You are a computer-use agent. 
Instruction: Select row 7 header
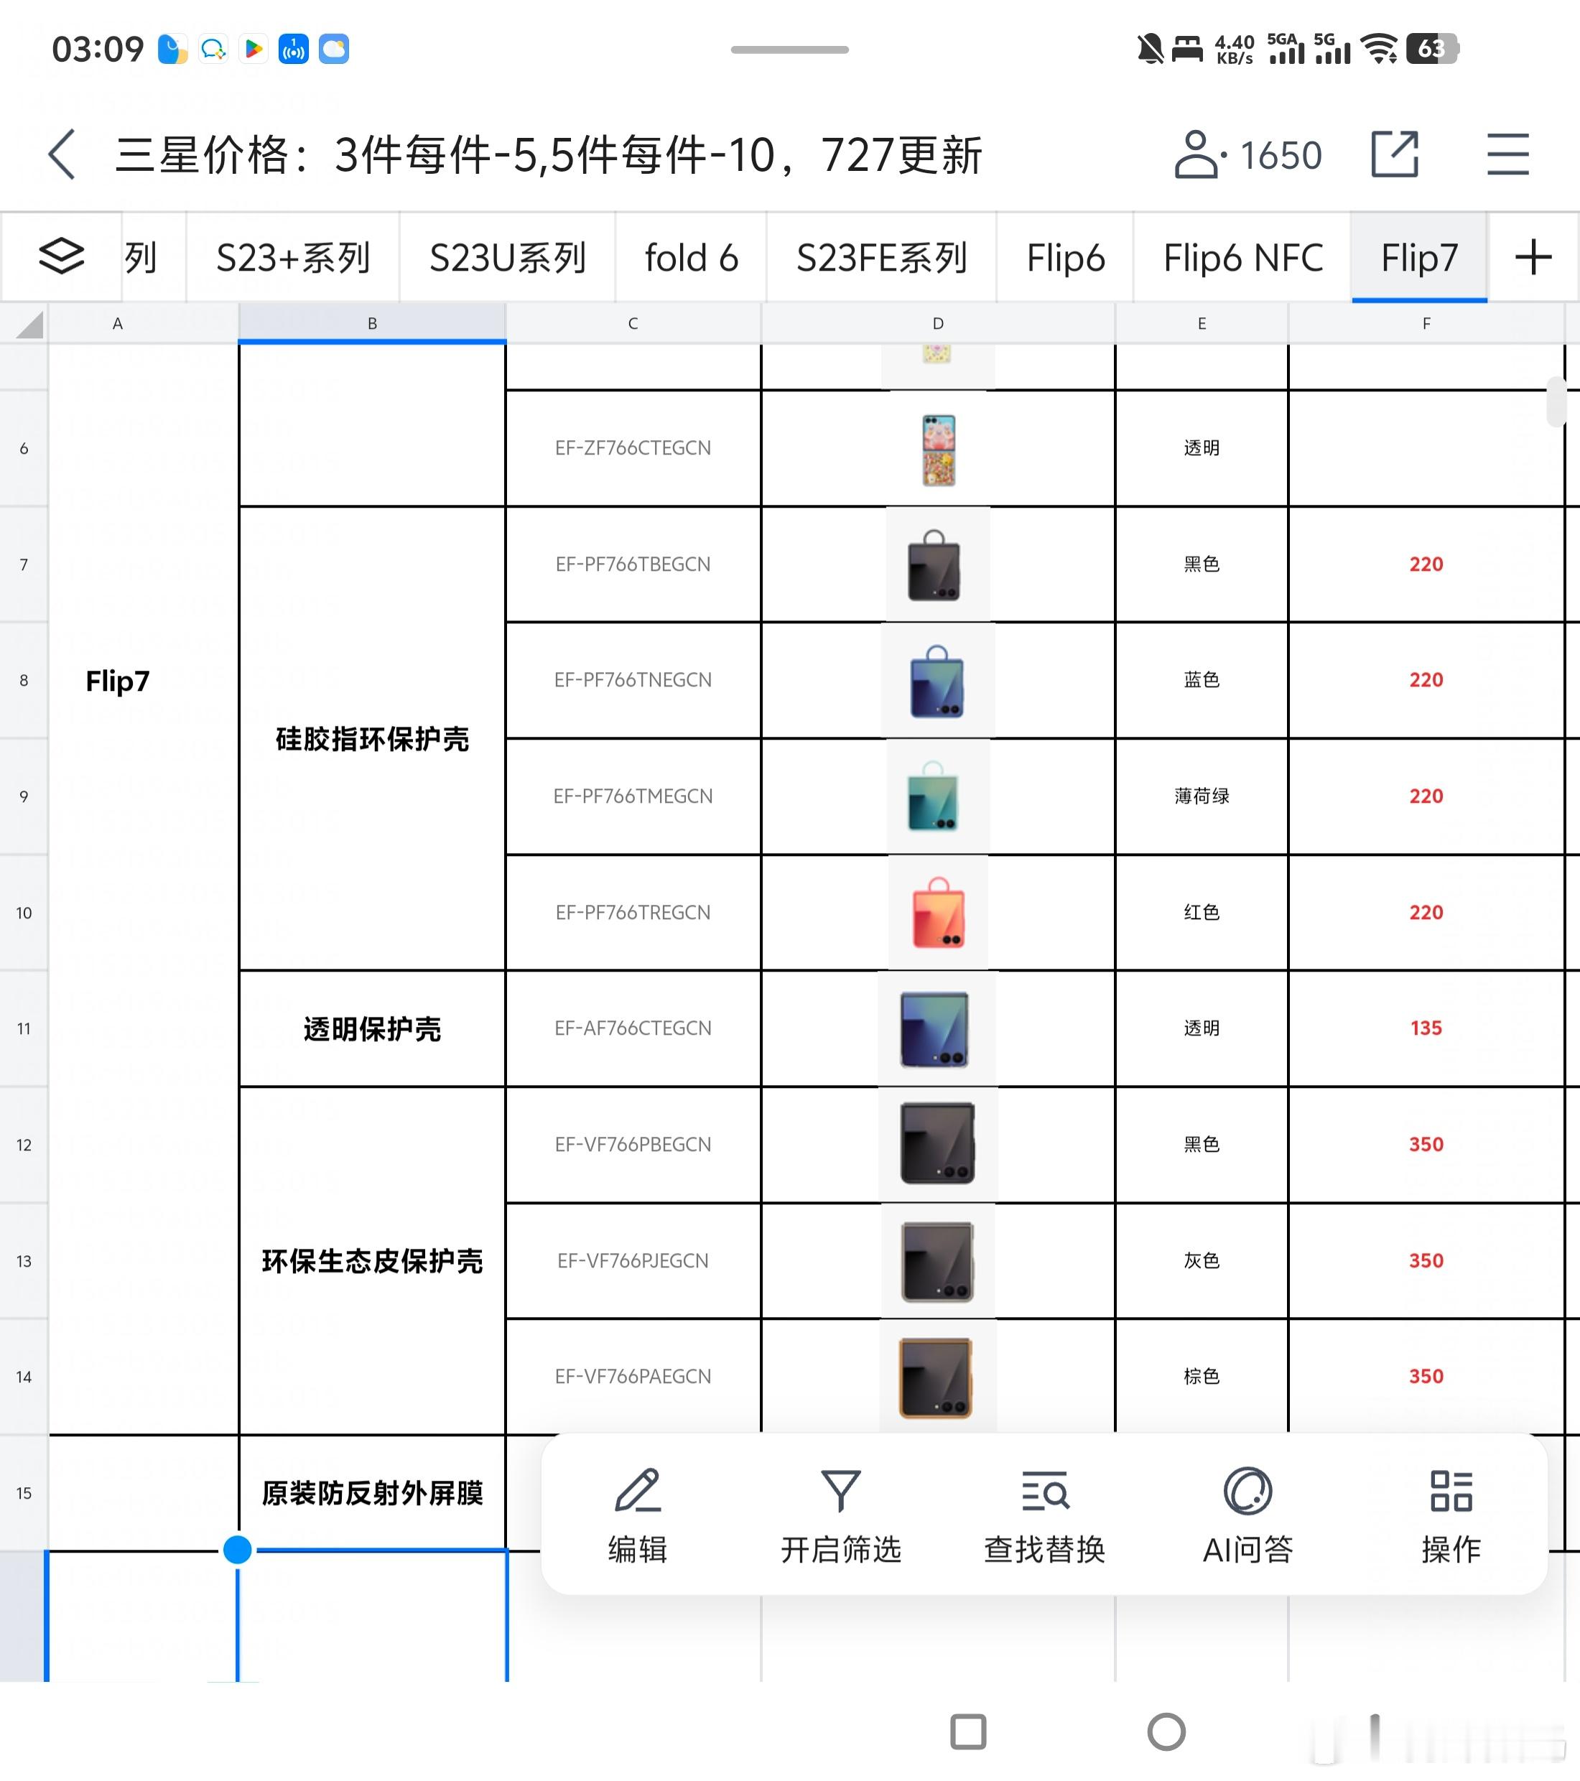[24, 564]
